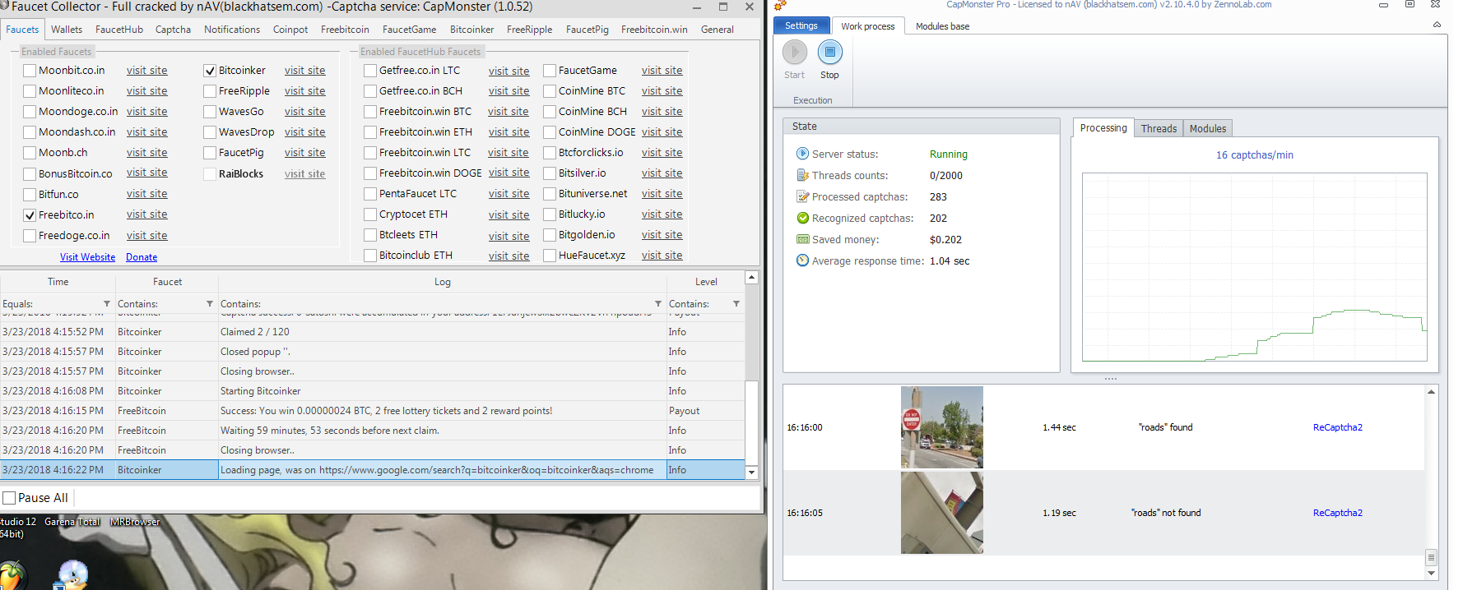Click the Processed captchas icon

pos(802,196)
